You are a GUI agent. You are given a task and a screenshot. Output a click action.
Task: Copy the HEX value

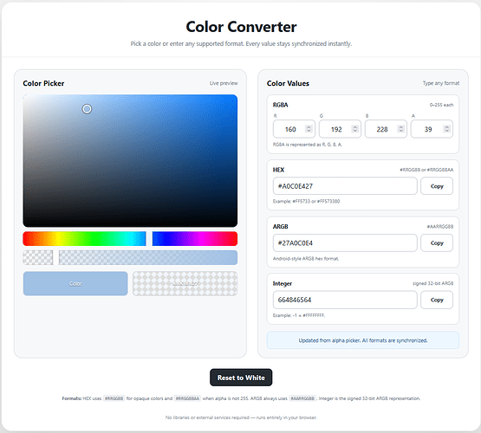click(x=437, y=186)
